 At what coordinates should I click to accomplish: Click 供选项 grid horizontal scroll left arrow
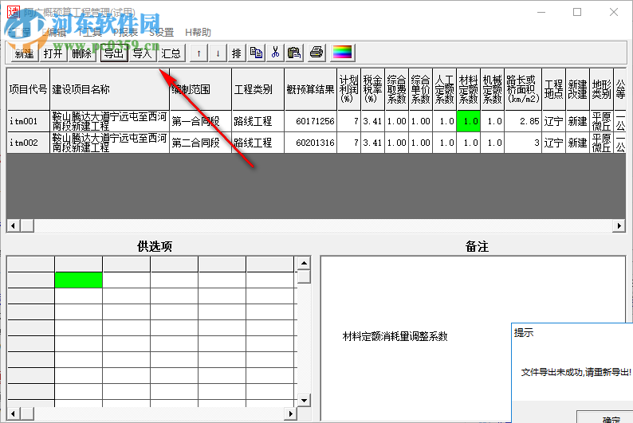pos(14,413)
